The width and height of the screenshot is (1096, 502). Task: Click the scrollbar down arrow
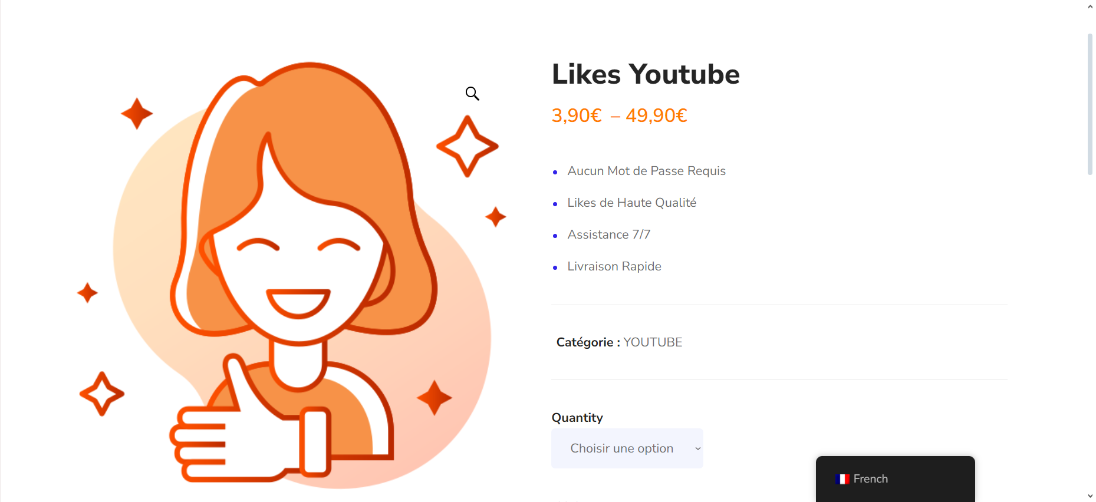click(1090, 496)
